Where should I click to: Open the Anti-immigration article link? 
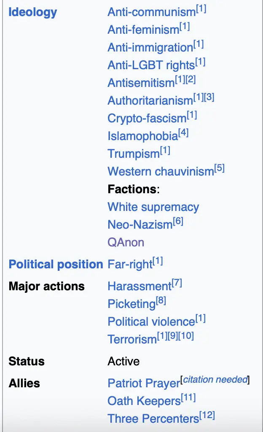tap(150, 47)
